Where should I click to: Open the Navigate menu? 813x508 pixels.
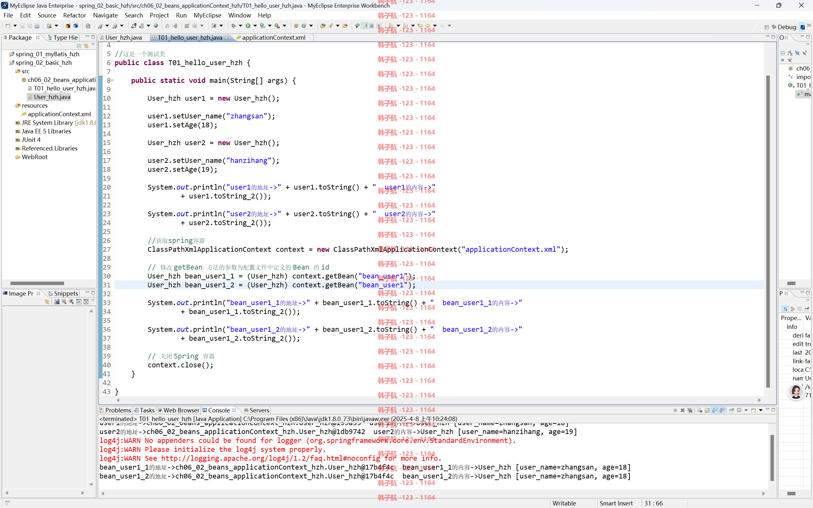[105, 15]
